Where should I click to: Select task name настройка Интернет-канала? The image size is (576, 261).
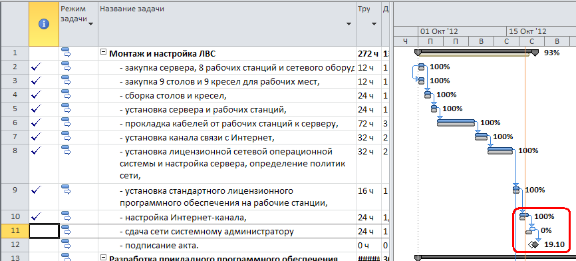[x=182, y=217]
